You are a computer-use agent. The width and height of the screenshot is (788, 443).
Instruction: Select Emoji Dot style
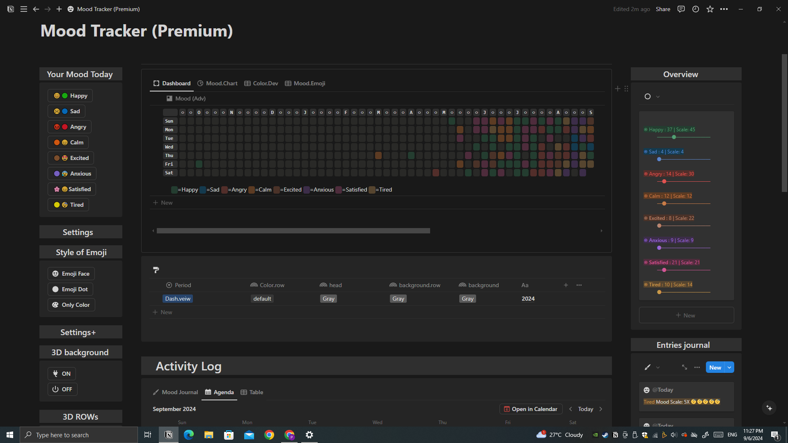70,289
